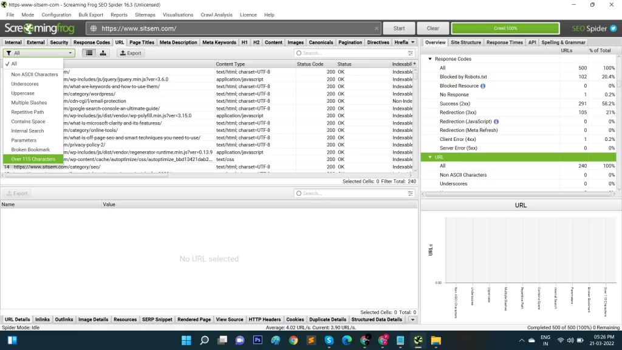Sort by Content Type column header
Image resolution: width=622 pixels, height=350 pixels.
[255, 64]
